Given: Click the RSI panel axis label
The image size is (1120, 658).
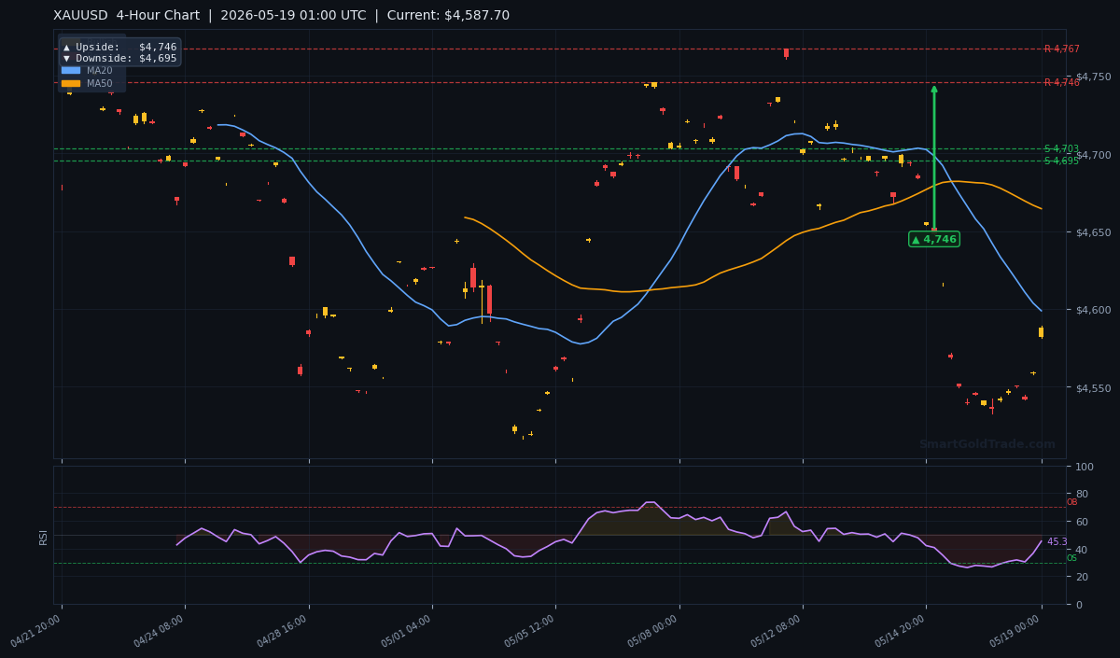Looking at the screenshot, I should tap(44, 536).
